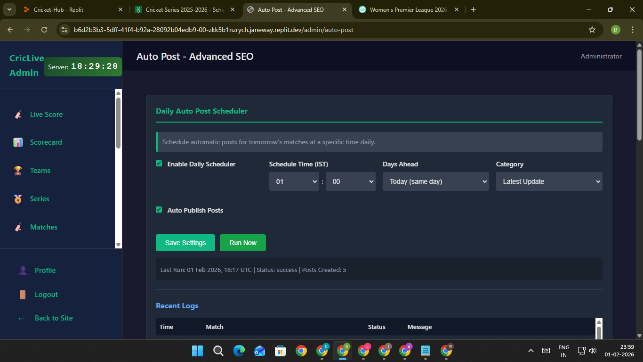The width and height of the screenshot is (643, 362).
Task: Open the Live Score cricket bat icon
Action: pos(18,115)
